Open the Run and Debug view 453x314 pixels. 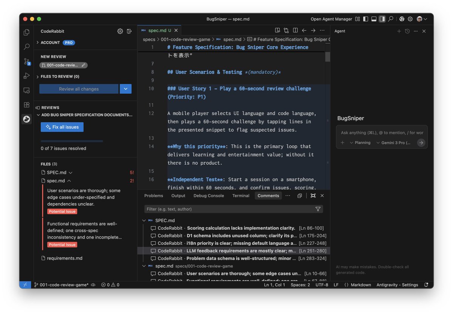point(26,76)
